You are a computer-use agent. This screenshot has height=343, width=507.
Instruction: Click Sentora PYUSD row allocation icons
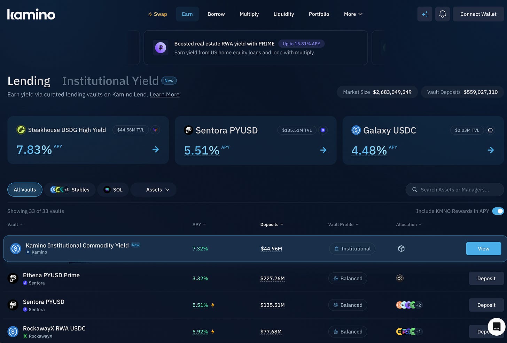tap(409, 305)
